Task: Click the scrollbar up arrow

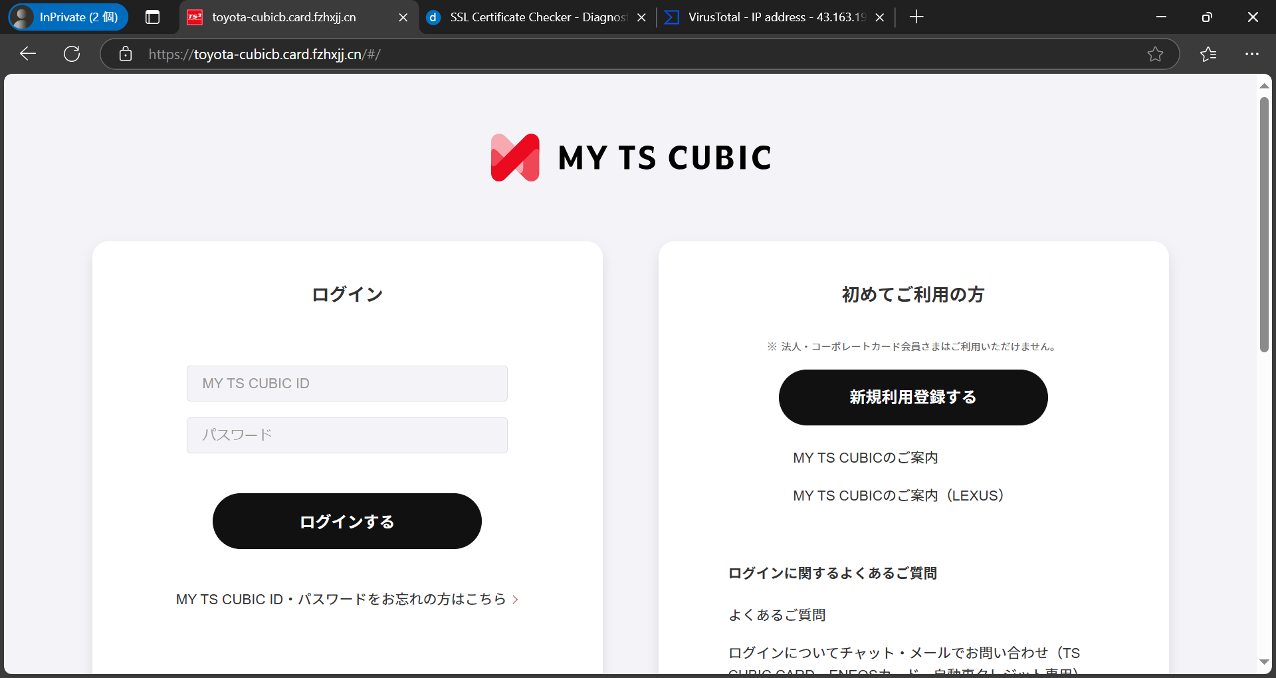Action: pyautogui.click(x=1264, y=86)
